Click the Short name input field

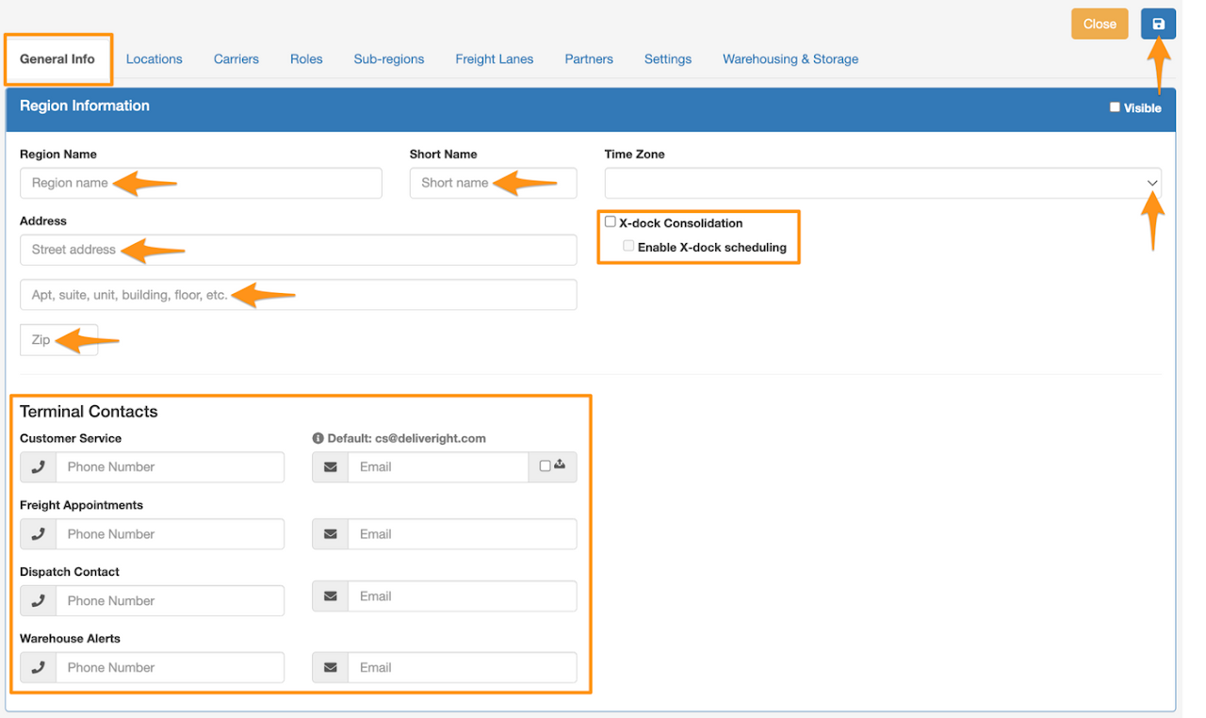point(493,183)
